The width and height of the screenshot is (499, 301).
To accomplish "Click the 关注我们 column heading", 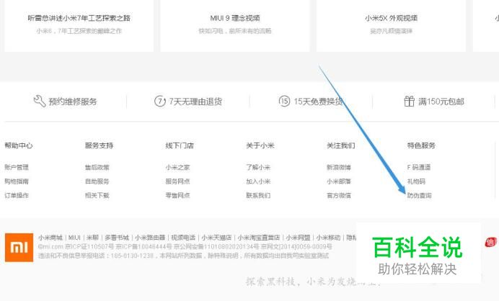I will click(340, 145).
